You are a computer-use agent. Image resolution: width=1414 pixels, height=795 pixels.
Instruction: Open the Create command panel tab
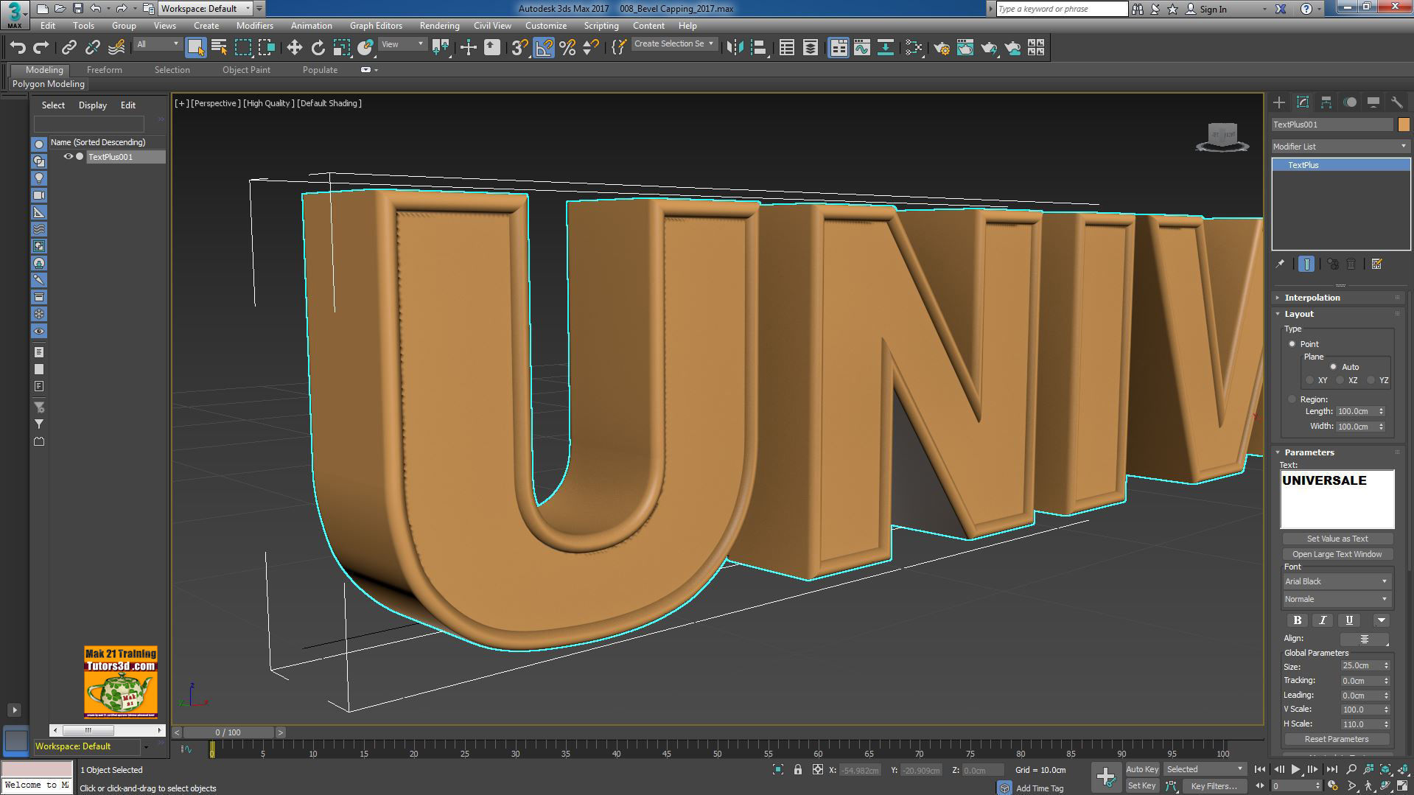click(1279, 102)
